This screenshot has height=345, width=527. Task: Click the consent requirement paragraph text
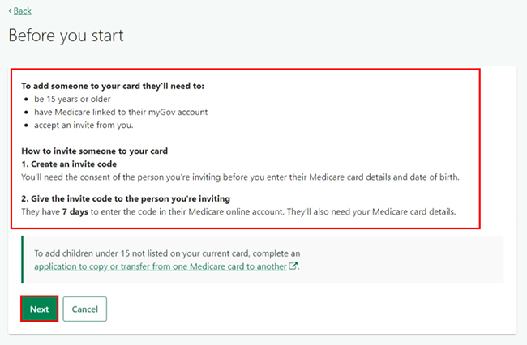pyautogui.click(x=240, y=177)
